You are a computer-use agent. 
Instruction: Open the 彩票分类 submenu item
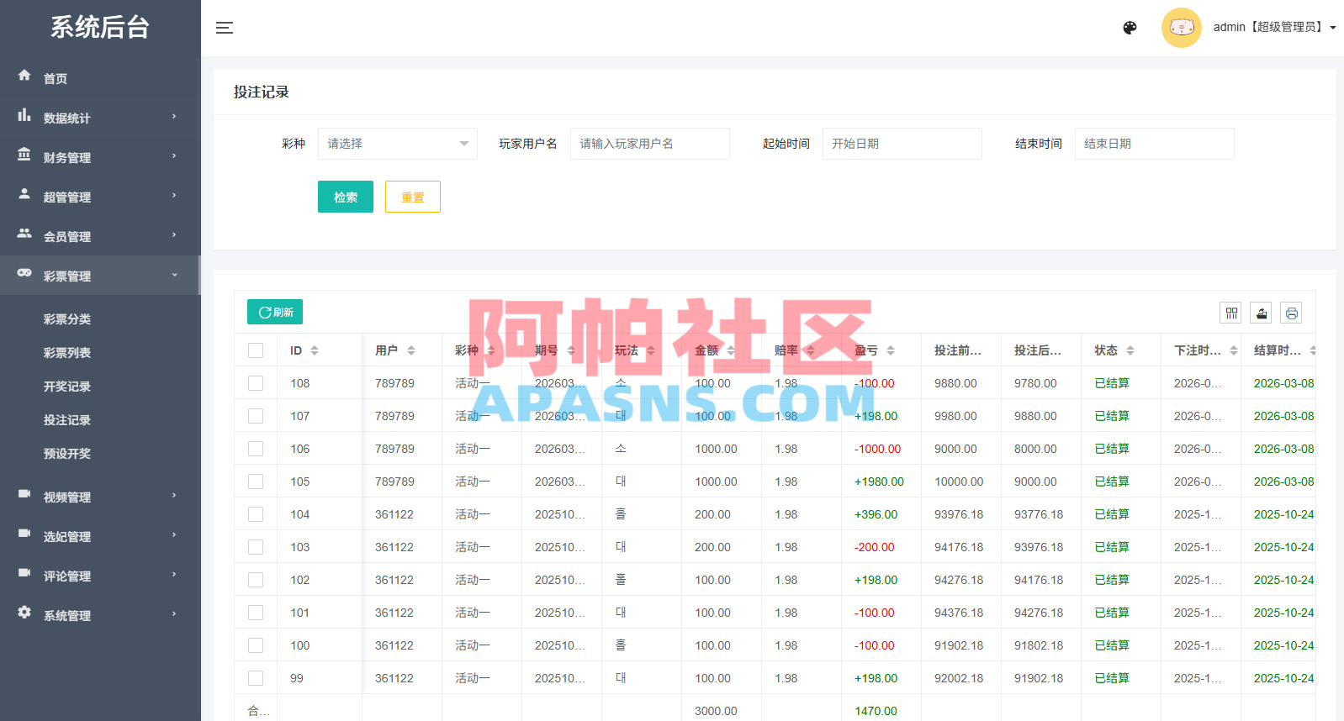[x=67, y=319]
